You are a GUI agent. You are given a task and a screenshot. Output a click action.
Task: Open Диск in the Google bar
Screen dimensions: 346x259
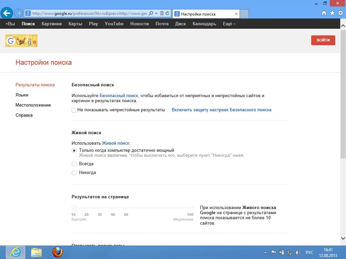[180, 24]
